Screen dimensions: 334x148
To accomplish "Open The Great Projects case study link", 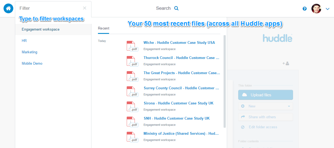I will pos(182,73).
